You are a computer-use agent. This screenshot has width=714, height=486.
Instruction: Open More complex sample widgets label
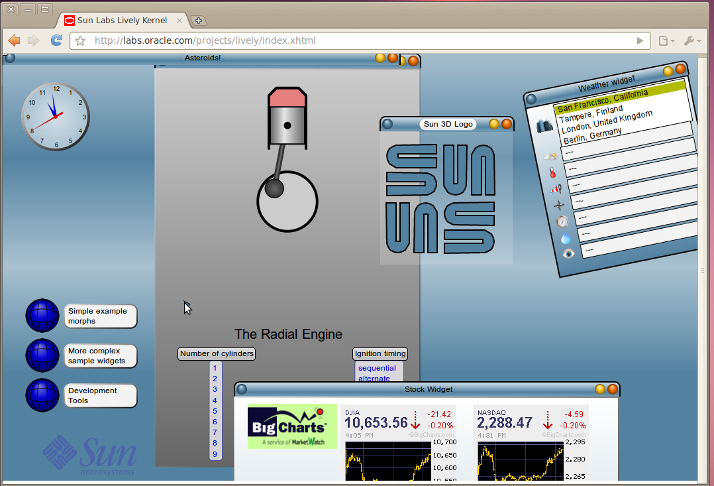pyautogui.click(x=100, y=355)
